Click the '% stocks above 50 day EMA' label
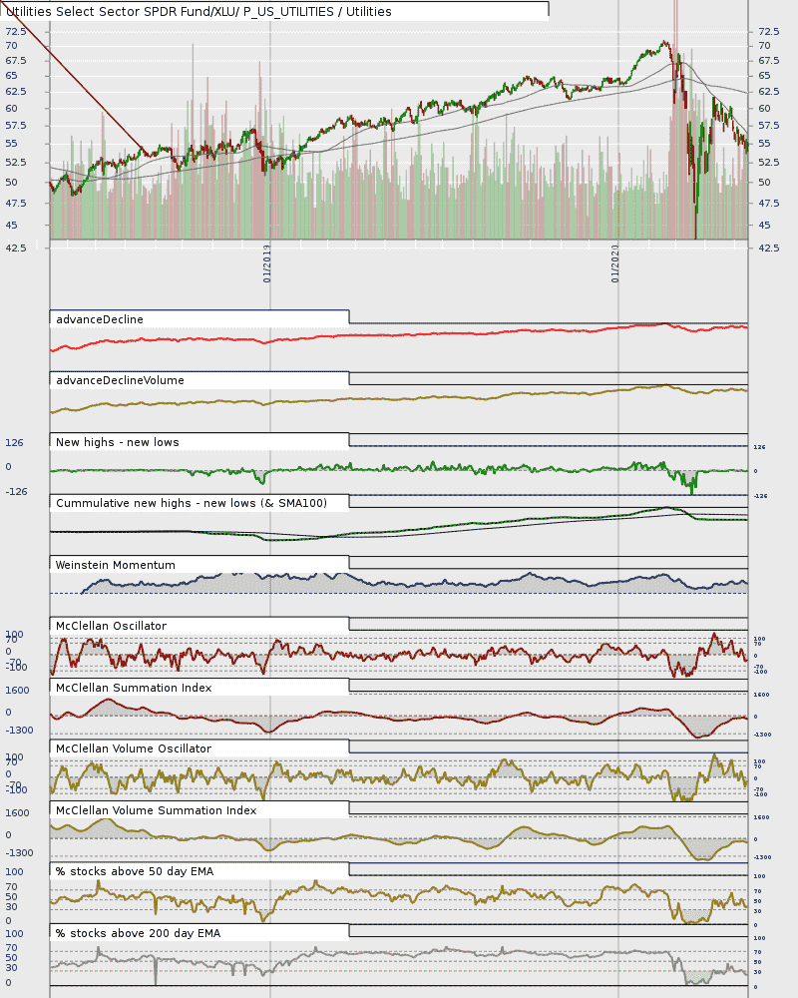The image size is (798, 998). 135,872
